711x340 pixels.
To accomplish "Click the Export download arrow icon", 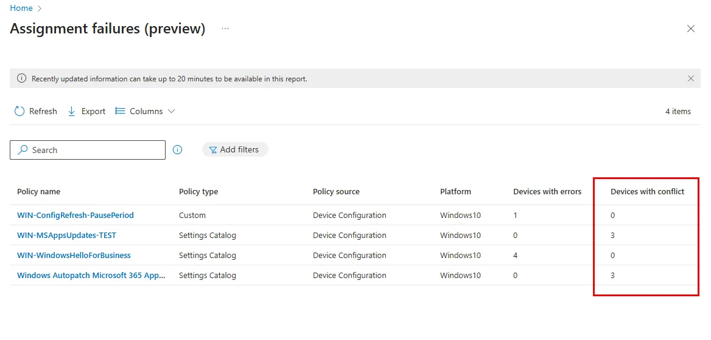I will (72, 111).
